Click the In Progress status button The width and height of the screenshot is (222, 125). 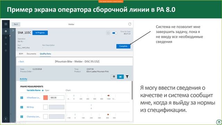(x=40, y=33)
